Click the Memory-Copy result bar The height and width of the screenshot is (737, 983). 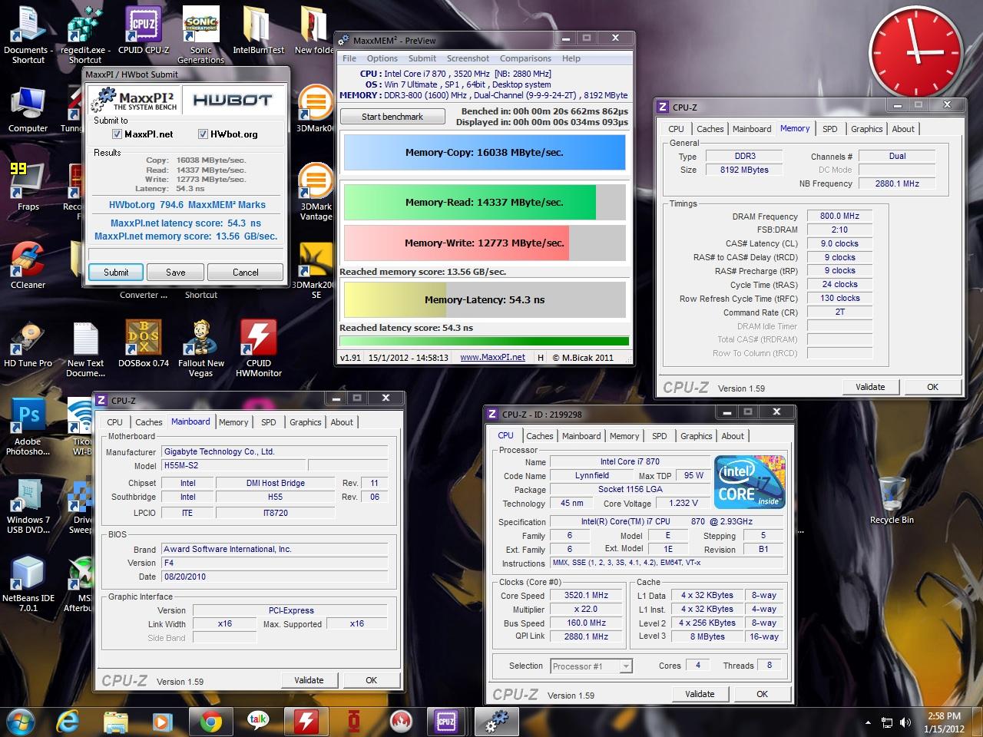(x=485, y=153)
